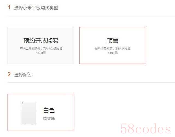Click the 选择颜色 section heading

(23, 75)
